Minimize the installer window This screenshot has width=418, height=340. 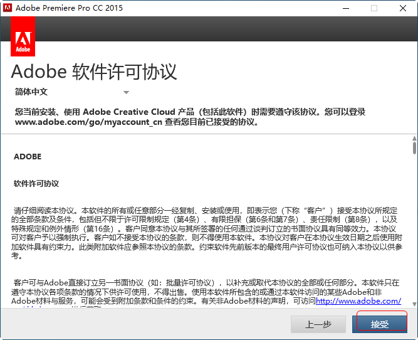point(345,8)
